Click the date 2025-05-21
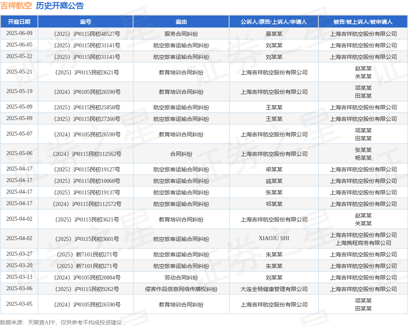The width and height of the screenshot is (408, 326). [x=19, y=72]
